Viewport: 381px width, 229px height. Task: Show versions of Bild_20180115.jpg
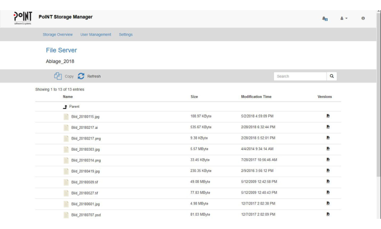pyautogui.click(x=328, y=116)
